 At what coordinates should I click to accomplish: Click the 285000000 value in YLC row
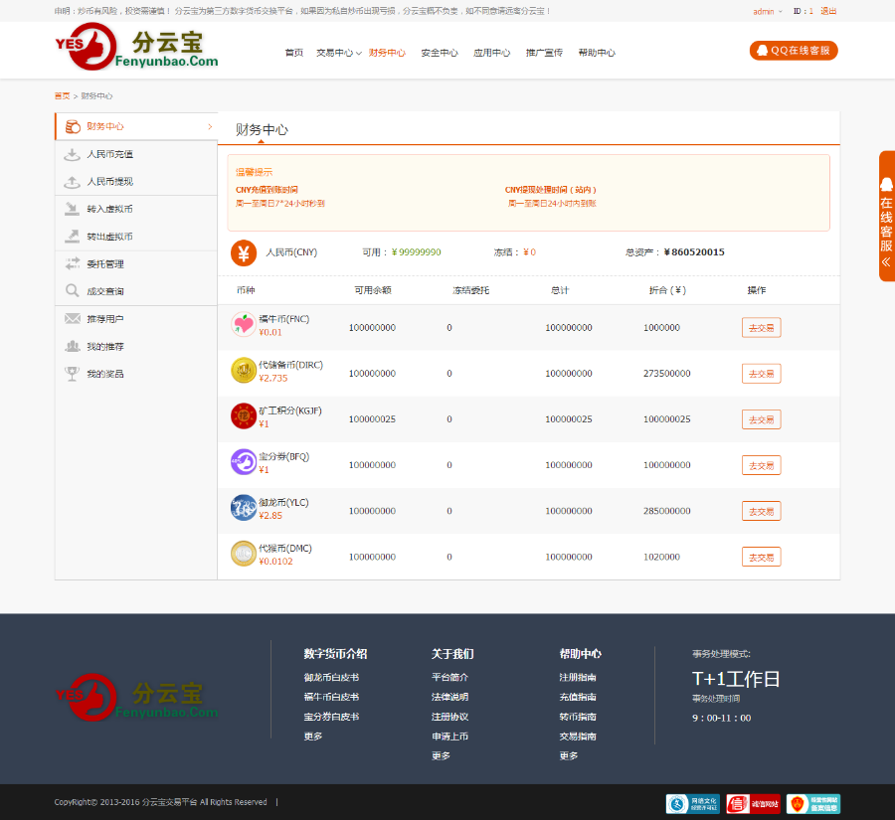(x=666, y=511)
